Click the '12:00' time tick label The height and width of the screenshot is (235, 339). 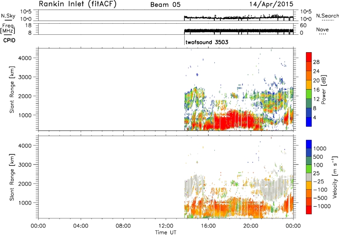[166, 226]
